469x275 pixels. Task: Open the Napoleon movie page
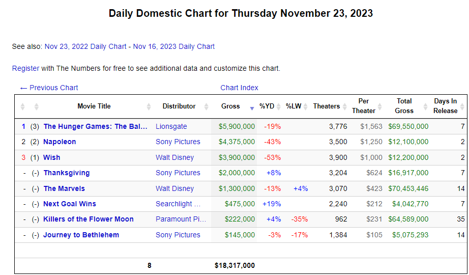pyautogui.click(x=60, y=142)
